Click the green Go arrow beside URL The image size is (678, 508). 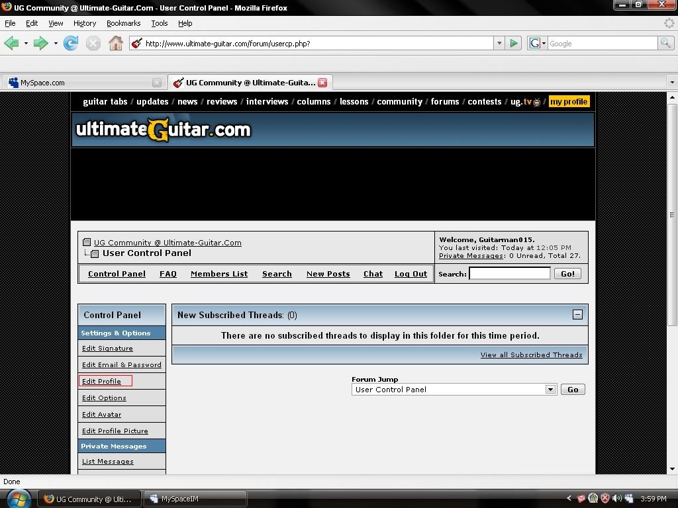click(x=514, y=43)
